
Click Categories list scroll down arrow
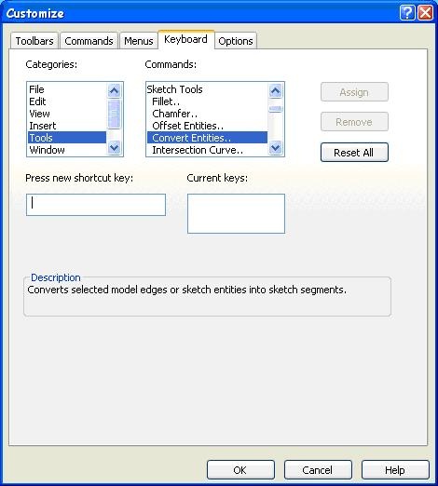click(114, 148)
